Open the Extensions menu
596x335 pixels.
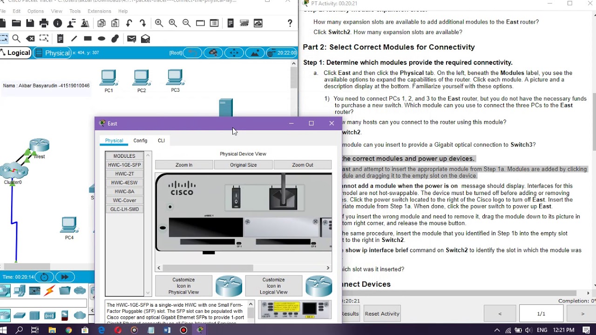pyautogui.click(x=99, y=11)
